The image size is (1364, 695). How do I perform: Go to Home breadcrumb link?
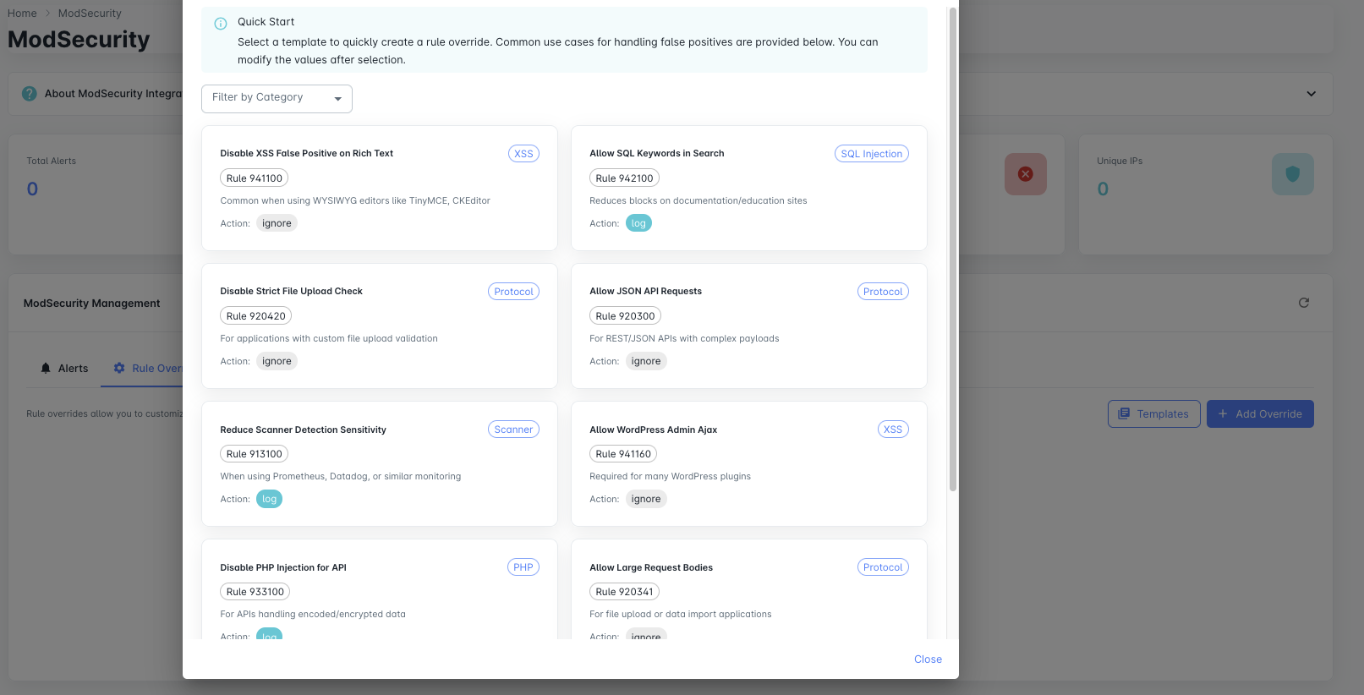22,14
